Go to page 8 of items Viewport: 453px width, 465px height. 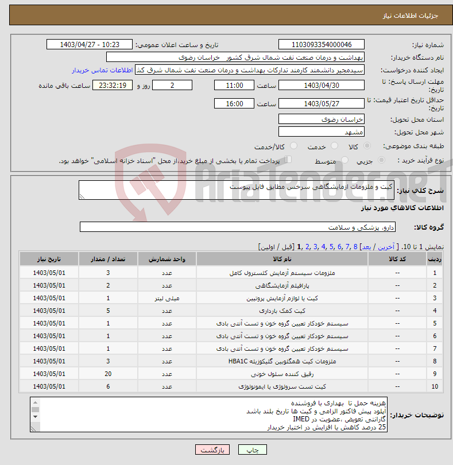point(355,247)
